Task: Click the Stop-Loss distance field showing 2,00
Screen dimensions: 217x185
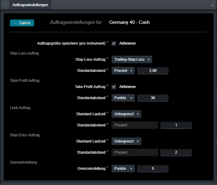Action: tap(153, 71)
